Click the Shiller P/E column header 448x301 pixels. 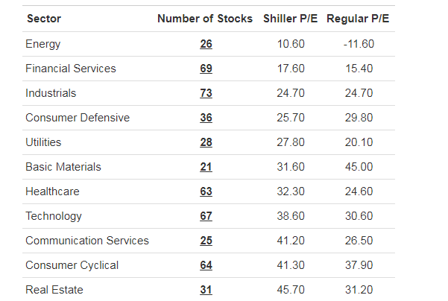point(291,19)
